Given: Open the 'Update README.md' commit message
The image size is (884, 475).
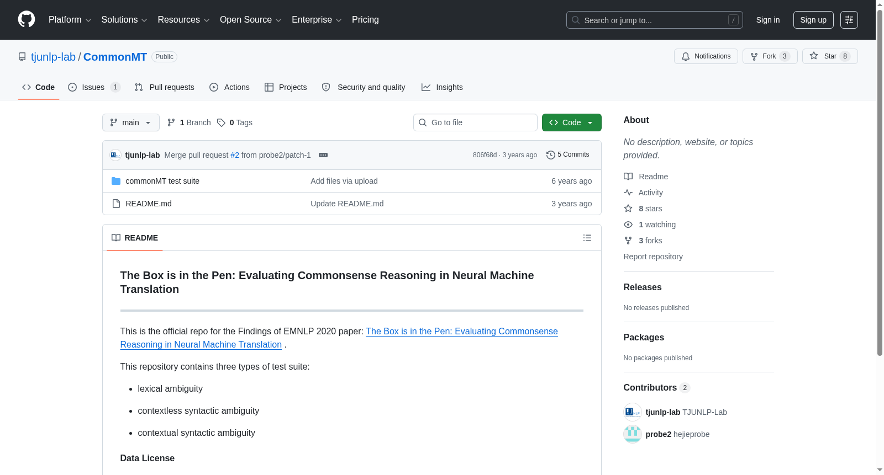Looking at the screenshot, I should point(347,204).
